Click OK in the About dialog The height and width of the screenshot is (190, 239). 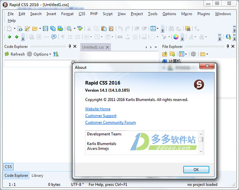[x=196, y=169]
